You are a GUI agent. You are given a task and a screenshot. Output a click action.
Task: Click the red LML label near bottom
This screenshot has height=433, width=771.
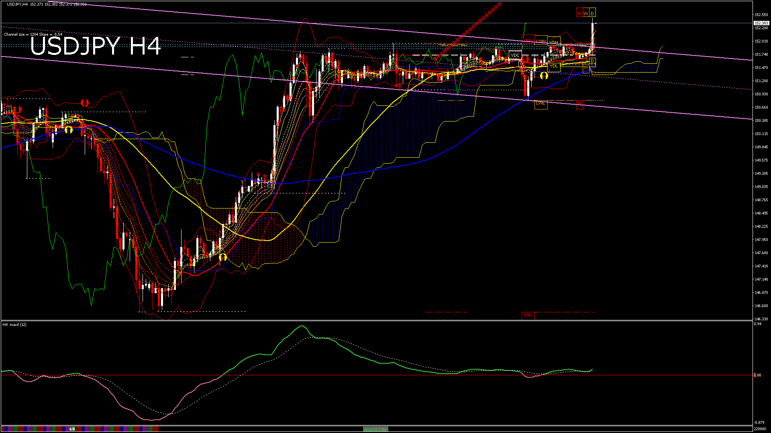click(x=528, y=315)
